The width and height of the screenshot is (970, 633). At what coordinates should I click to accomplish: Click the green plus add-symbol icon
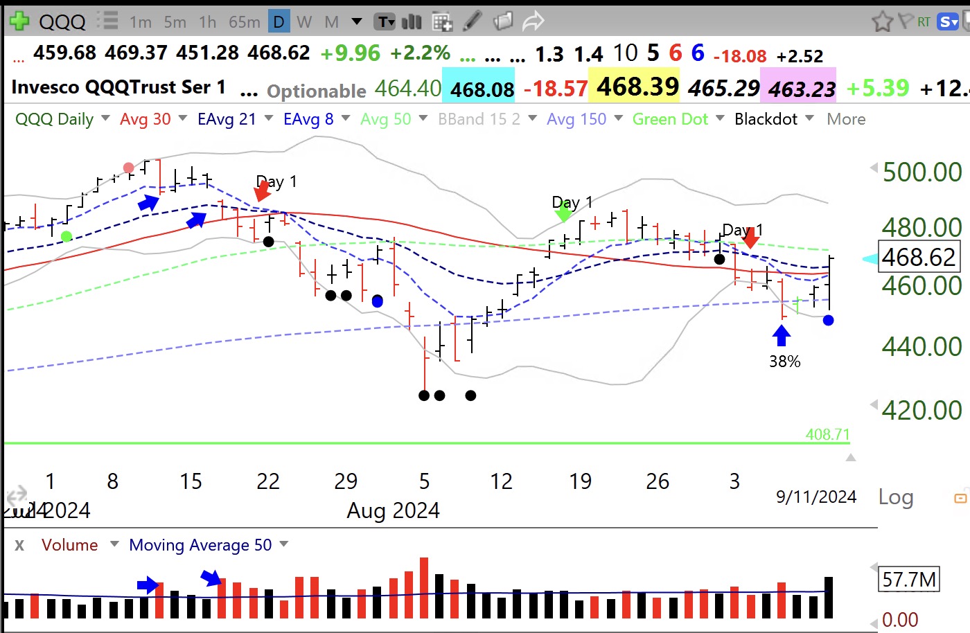click(19, 21)
